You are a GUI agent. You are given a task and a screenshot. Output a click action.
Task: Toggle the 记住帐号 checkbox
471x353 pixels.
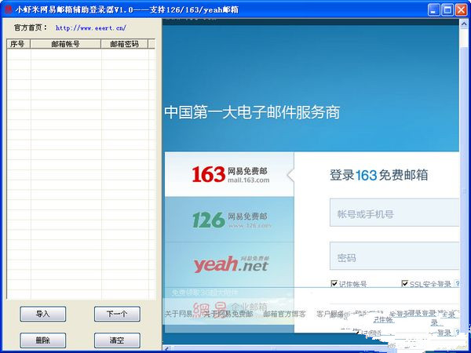click(x=334, y=283)
